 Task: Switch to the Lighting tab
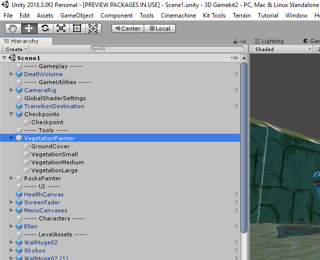point(269,41)
